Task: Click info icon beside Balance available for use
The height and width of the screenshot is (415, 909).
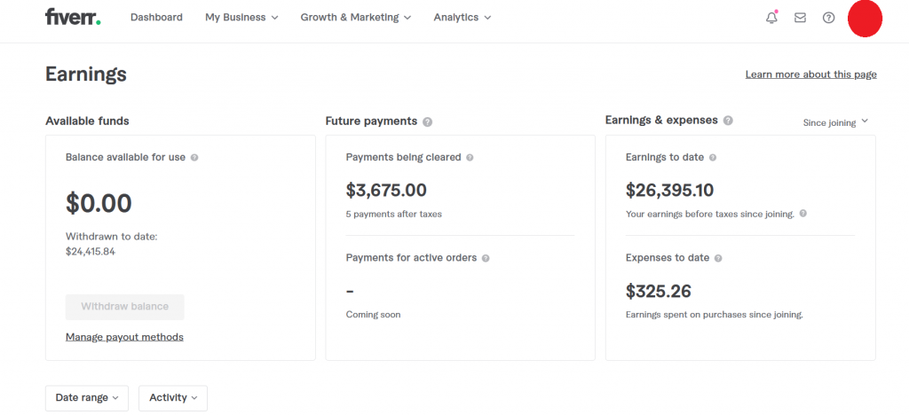Action: coord(194,158)
